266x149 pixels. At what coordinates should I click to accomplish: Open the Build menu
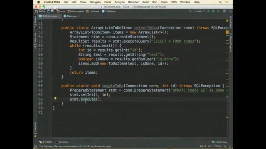(x=145, y=2)
